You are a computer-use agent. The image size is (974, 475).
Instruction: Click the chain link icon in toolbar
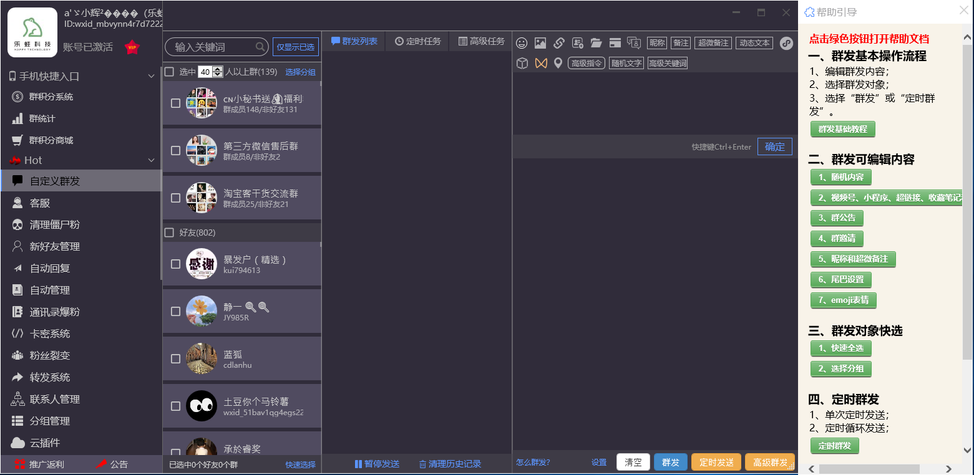tap(559, 43)
